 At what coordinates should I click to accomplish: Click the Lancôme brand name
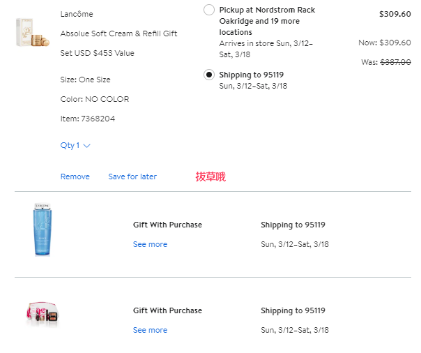[77, 14]
